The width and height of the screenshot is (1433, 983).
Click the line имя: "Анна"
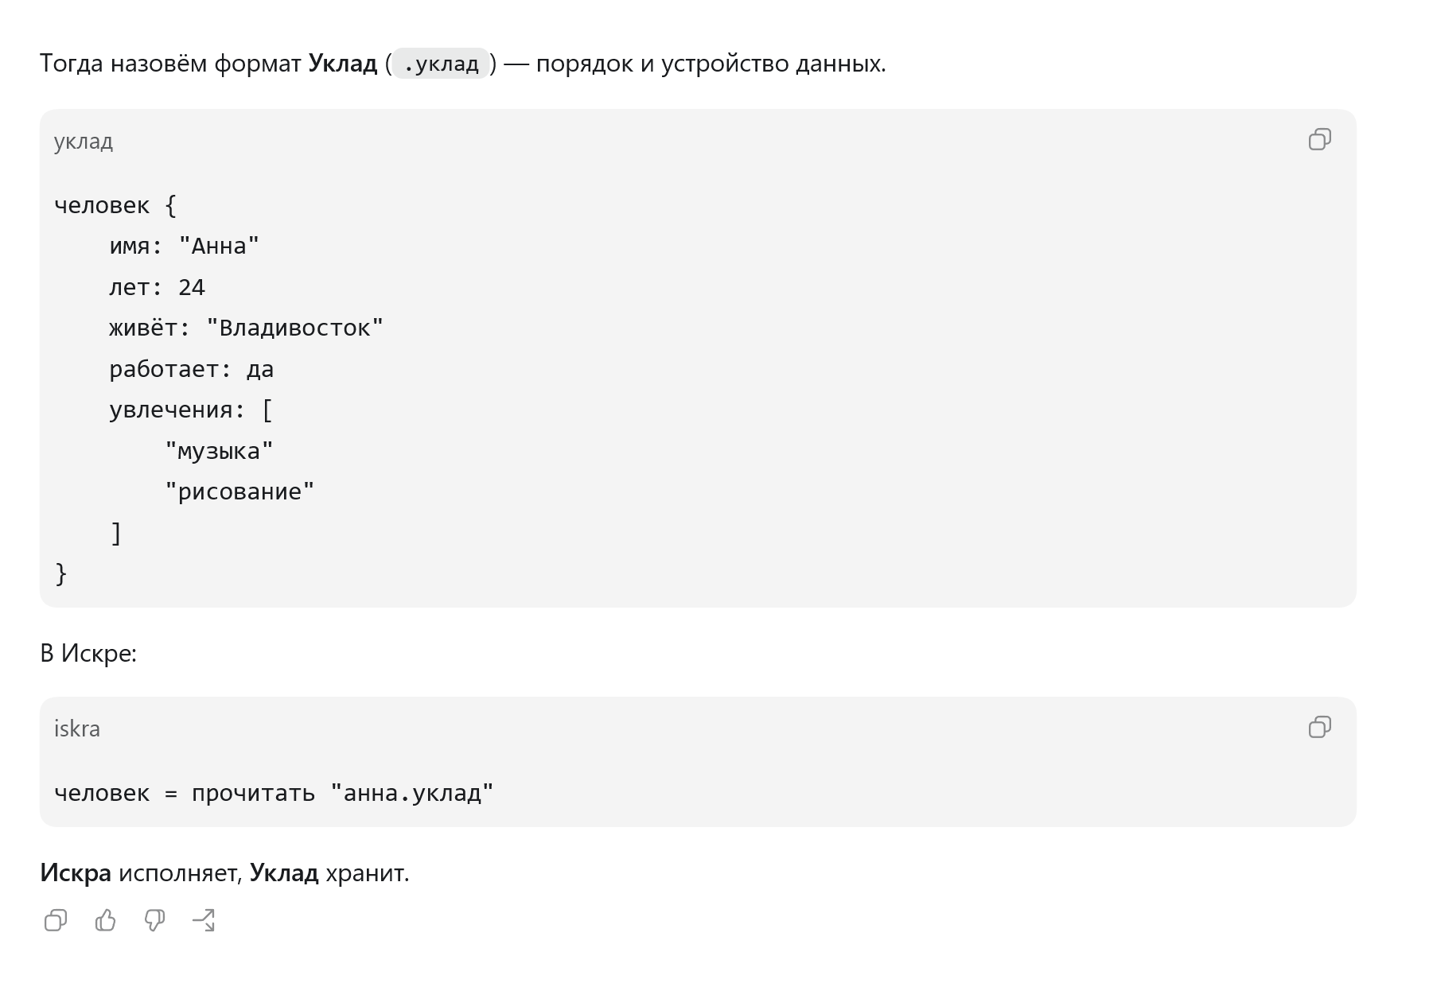pyautogui.click(x=185, y=246)
